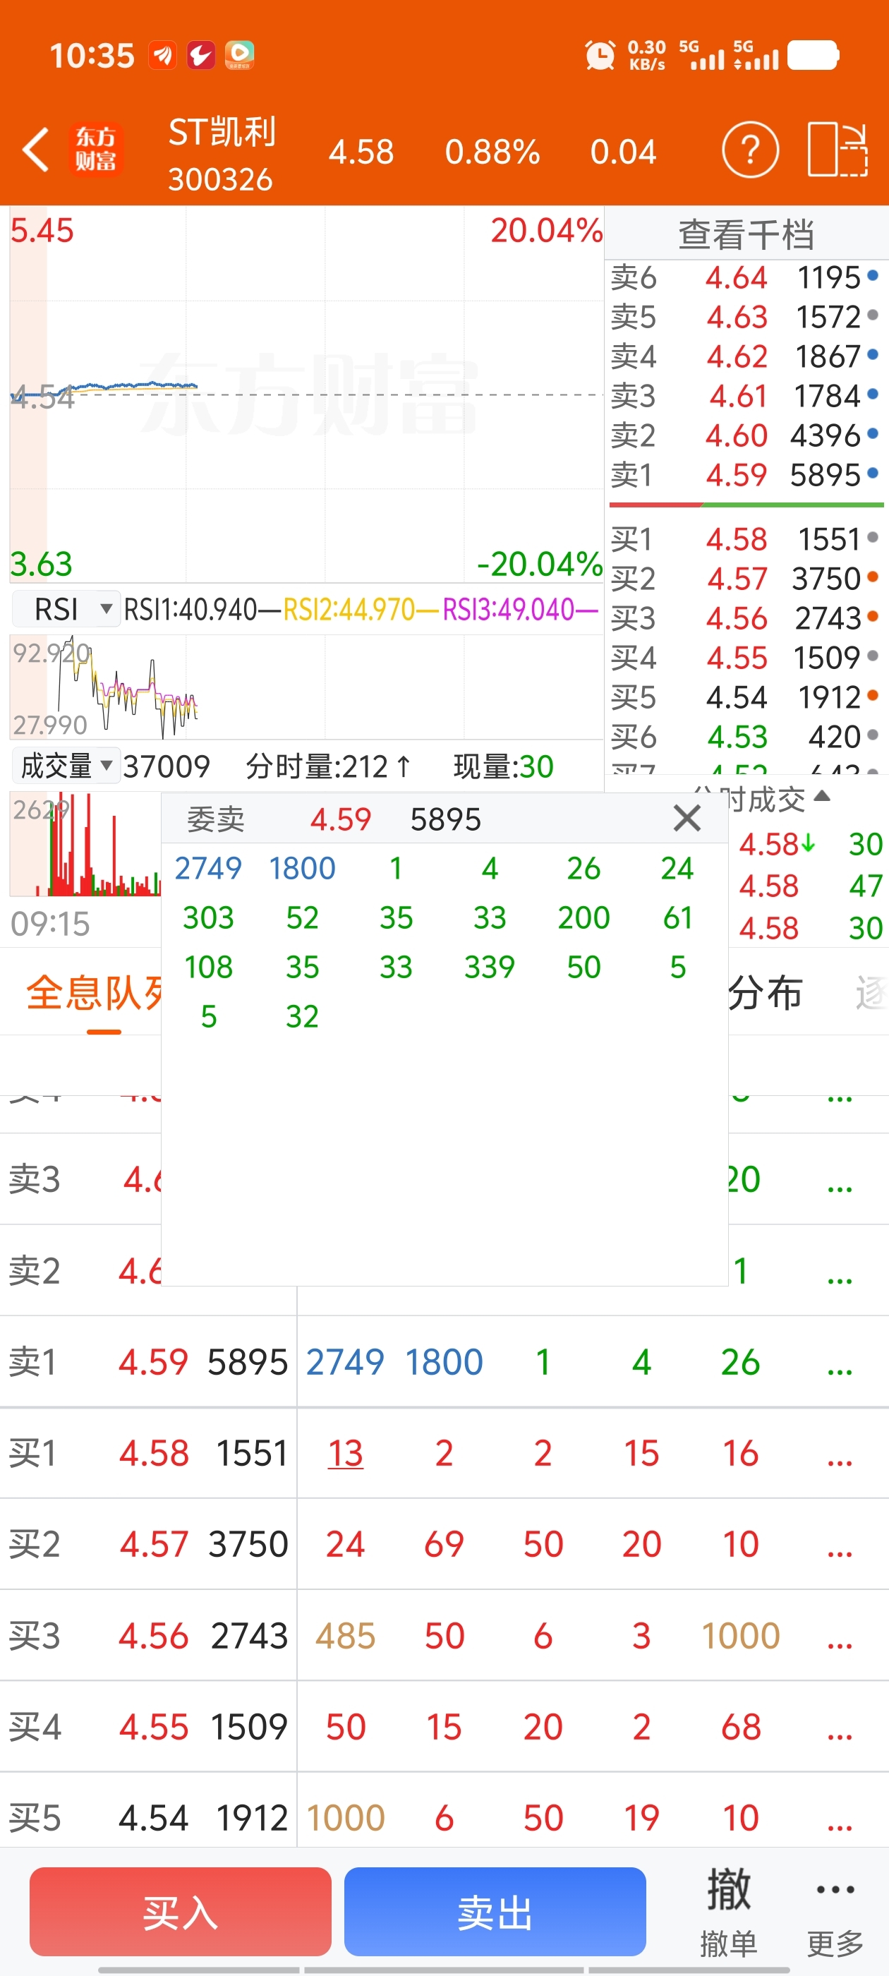The image size is (889, 1976).
Task: Tap 1800 in bottom 卖1 queue row
Action: pos(444,1362)
